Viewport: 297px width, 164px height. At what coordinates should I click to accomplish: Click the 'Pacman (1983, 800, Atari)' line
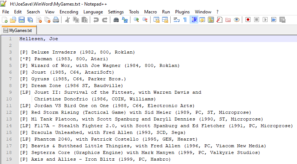click(x=64, y=59)
